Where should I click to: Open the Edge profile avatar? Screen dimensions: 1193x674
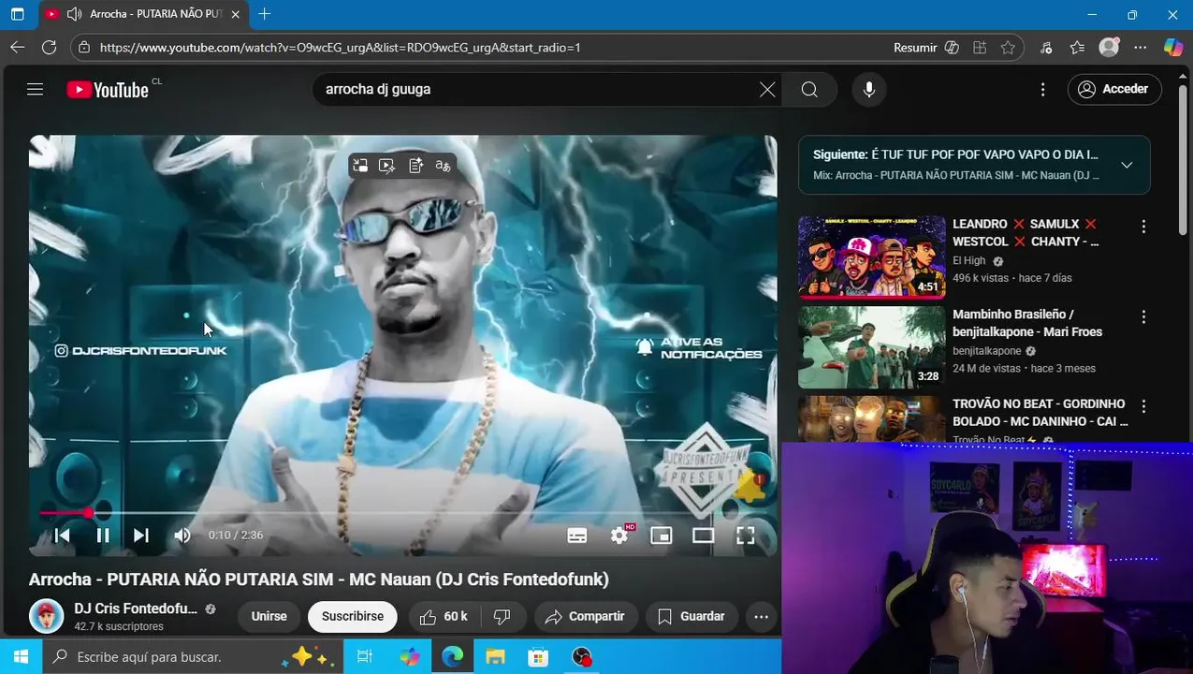coord(1109,47)
